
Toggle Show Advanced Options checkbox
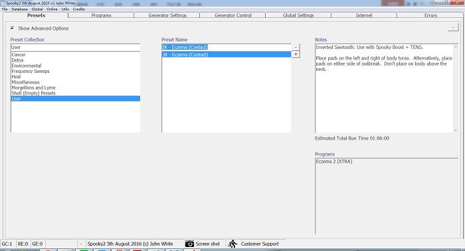coord(12,28)
